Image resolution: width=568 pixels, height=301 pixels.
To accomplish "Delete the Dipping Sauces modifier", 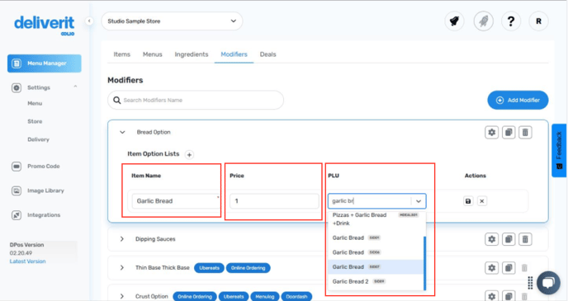I will [x=525, y=239].
